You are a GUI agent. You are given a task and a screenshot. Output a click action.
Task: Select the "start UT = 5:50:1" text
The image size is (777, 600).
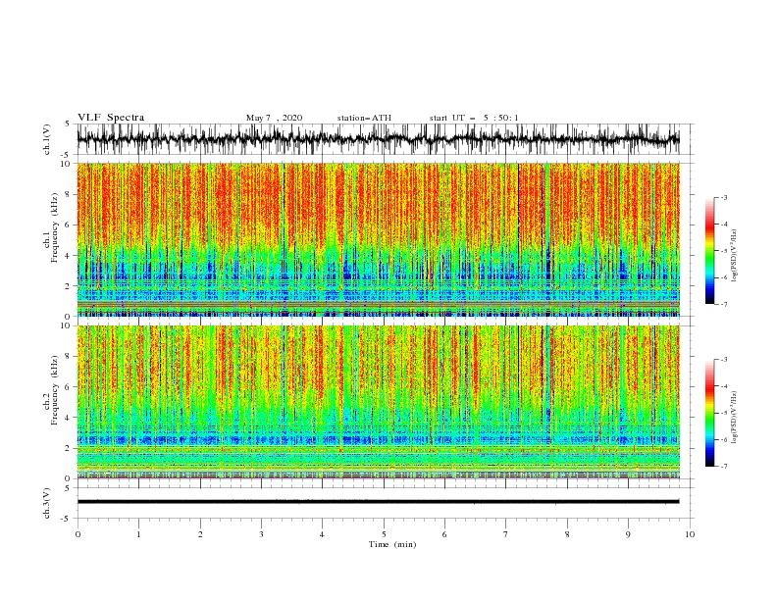(474, 118)
